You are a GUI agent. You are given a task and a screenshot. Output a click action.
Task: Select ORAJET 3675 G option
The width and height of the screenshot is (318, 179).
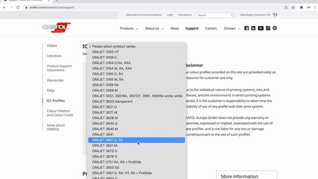[x=137, y=151]
